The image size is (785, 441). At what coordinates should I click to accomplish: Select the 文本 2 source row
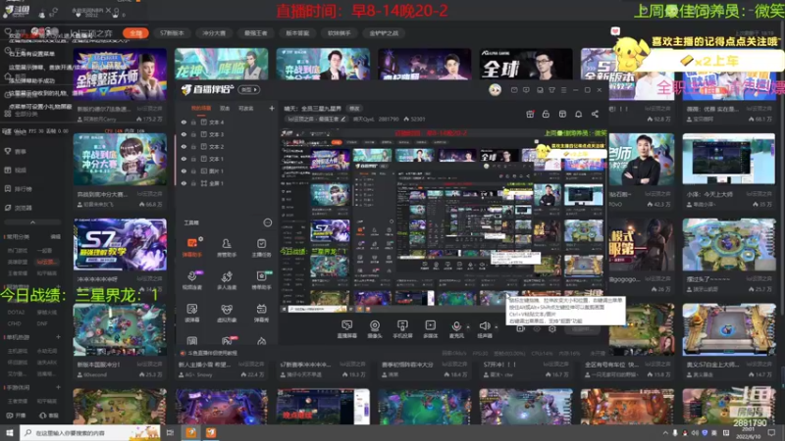[226, 146]
